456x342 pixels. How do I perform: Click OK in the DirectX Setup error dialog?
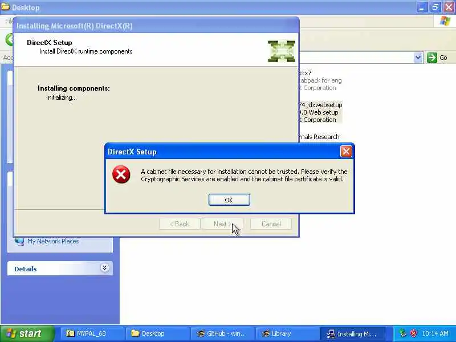(229, 200)
